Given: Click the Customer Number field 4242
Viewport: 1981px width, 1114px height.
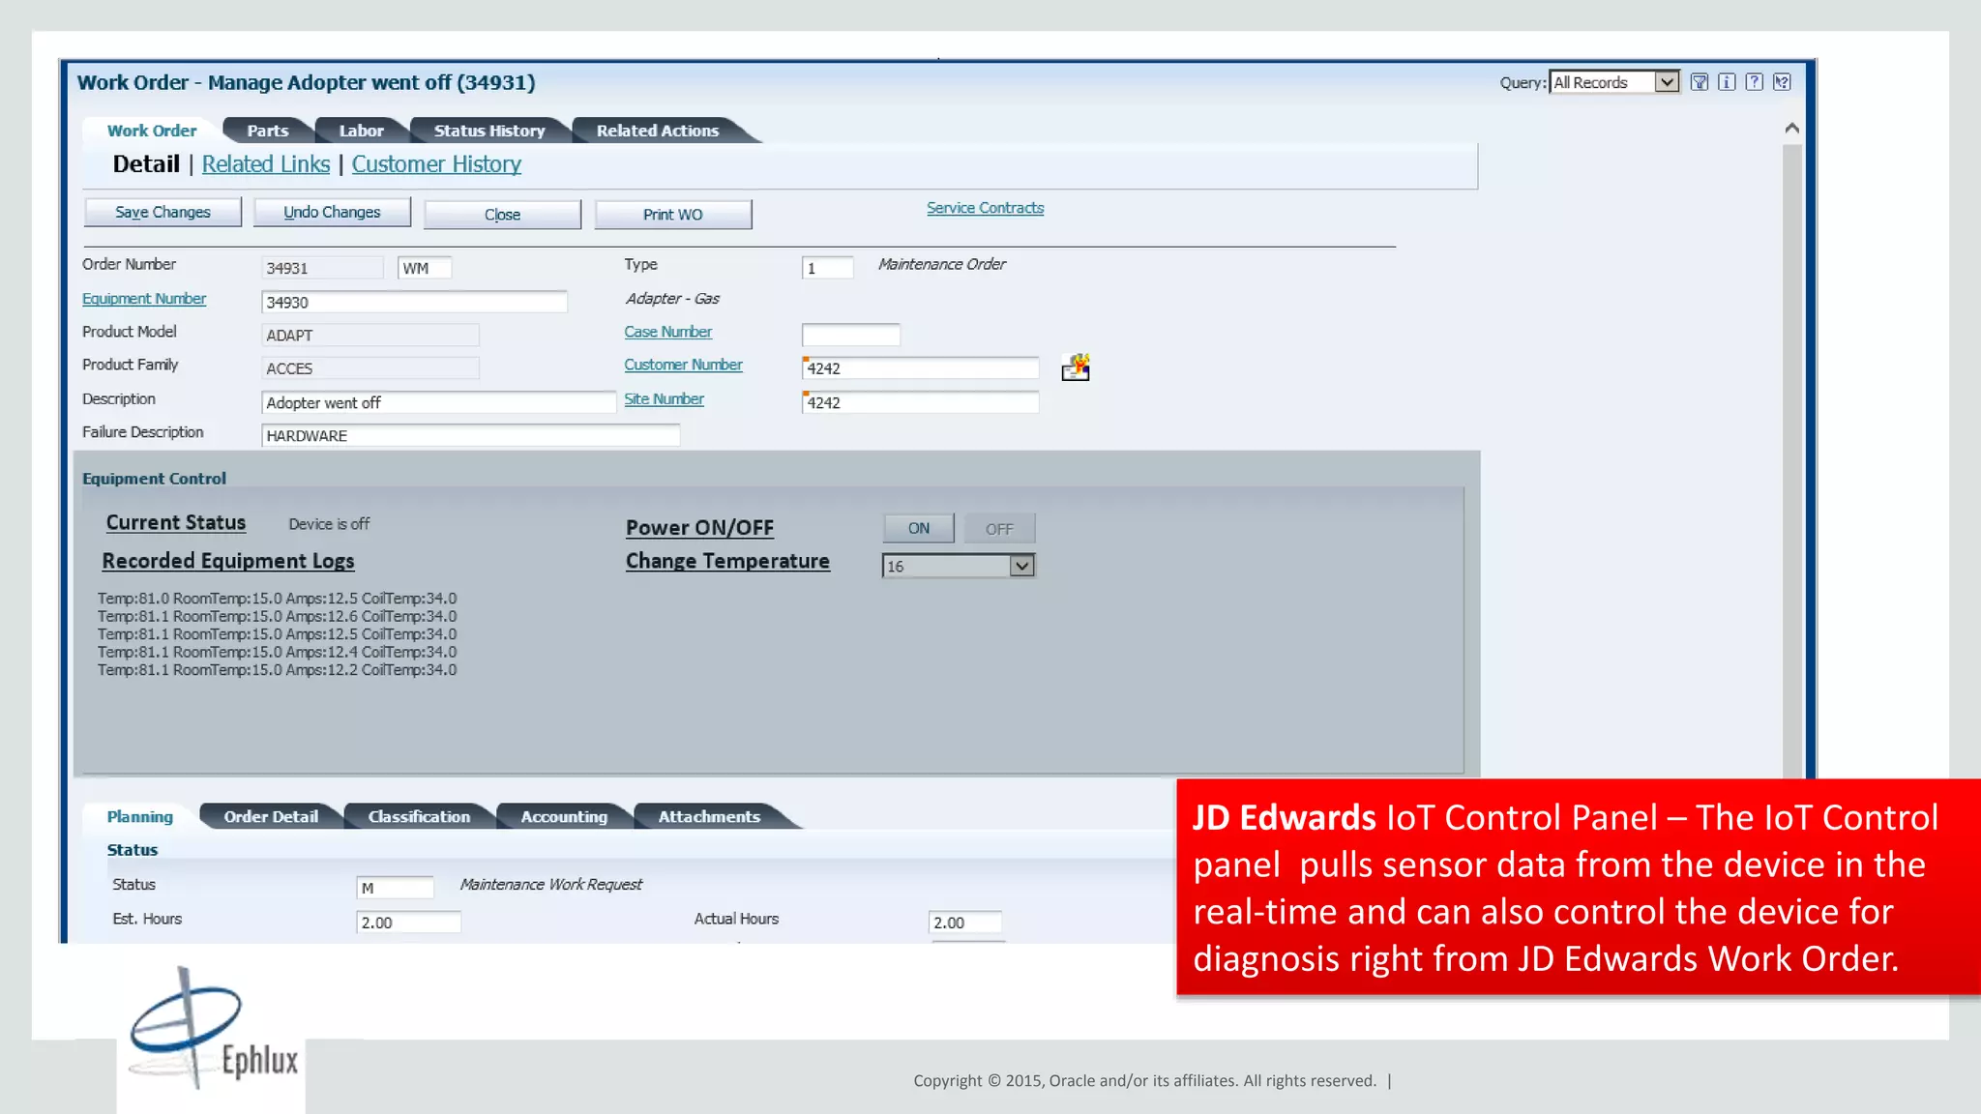Looking at the screenshot, I should tap(921, 367).
